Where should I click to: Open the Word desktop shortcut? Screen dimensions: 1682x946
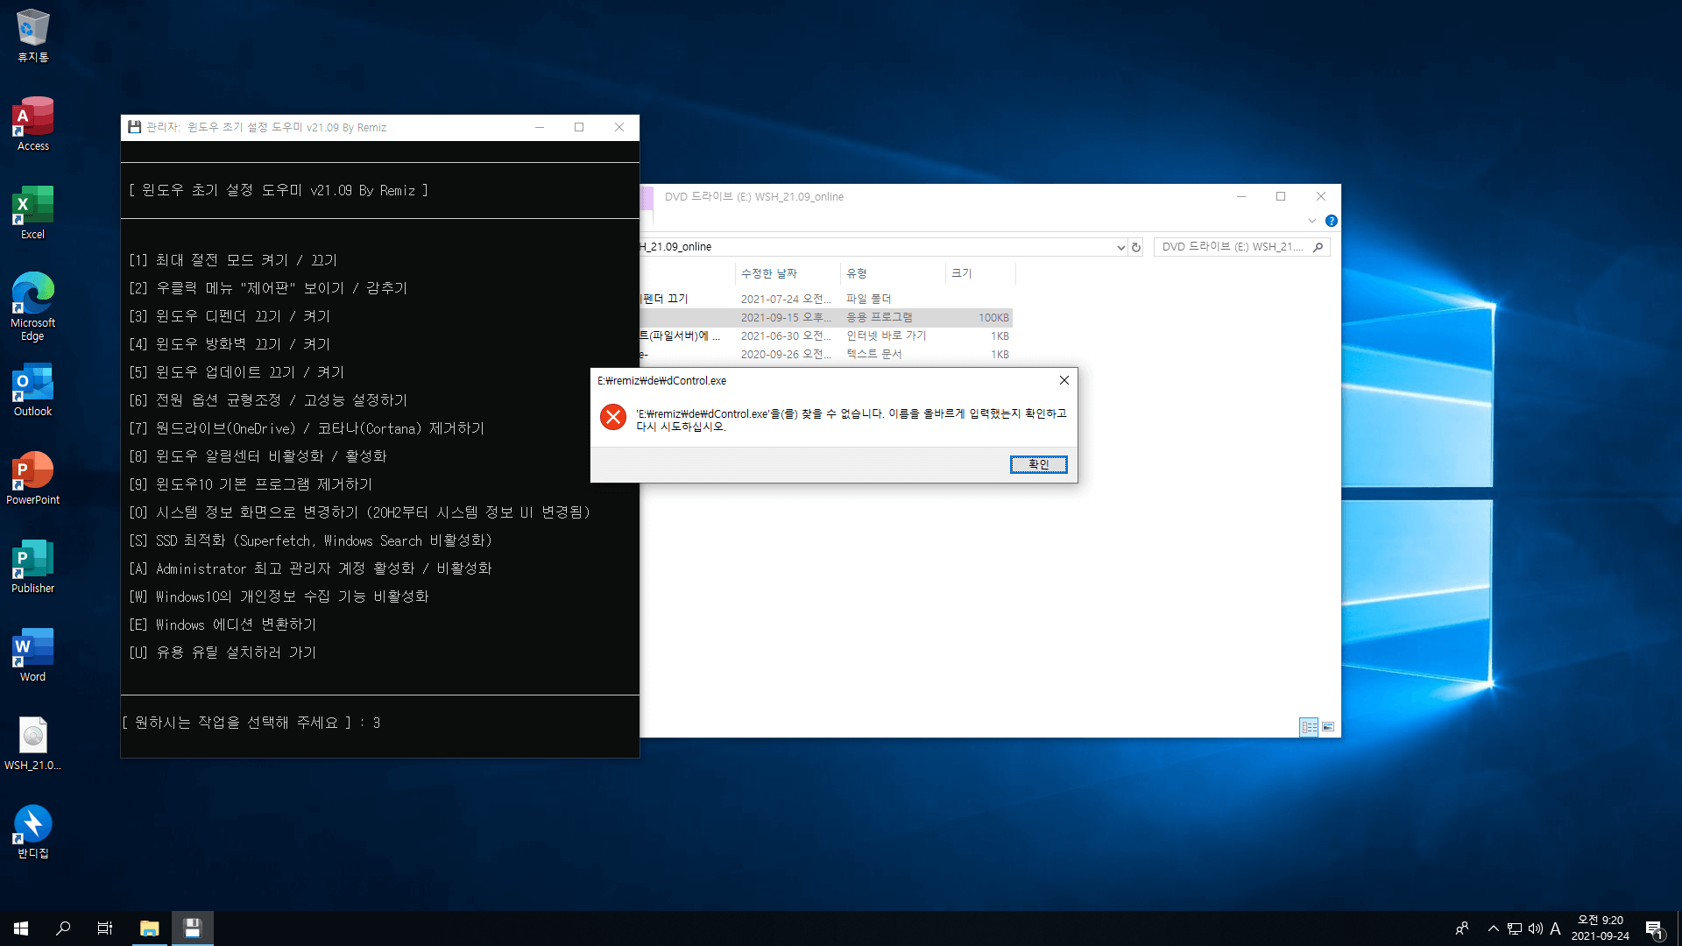coord(33,655)
